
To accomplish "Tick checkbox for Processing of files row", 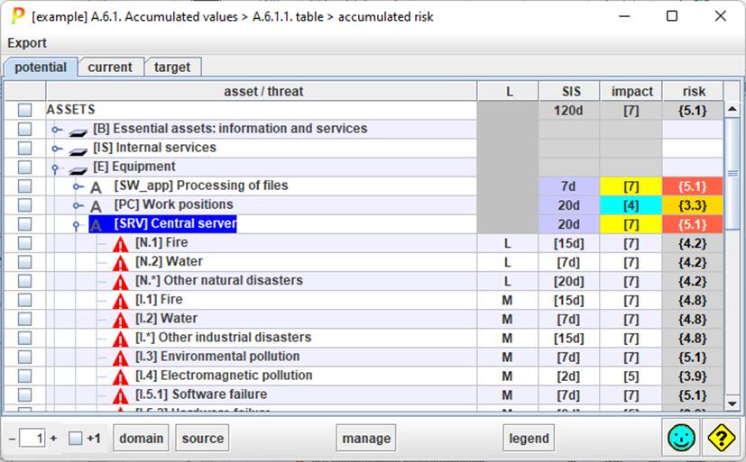I will pos(24,186).
